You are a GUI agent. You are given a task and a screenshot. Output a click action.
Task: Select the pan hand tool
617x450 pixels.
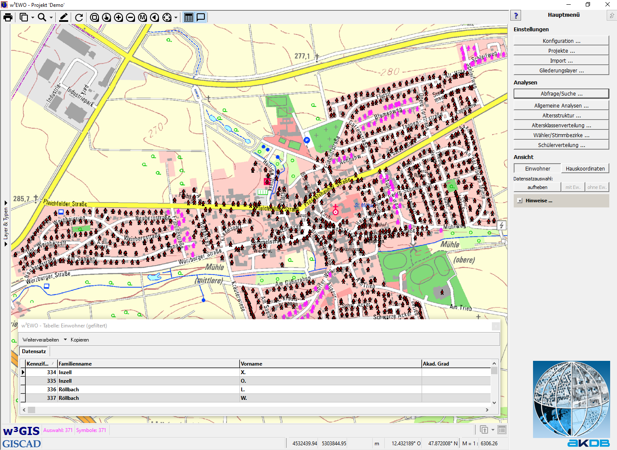tap(107, 17)
